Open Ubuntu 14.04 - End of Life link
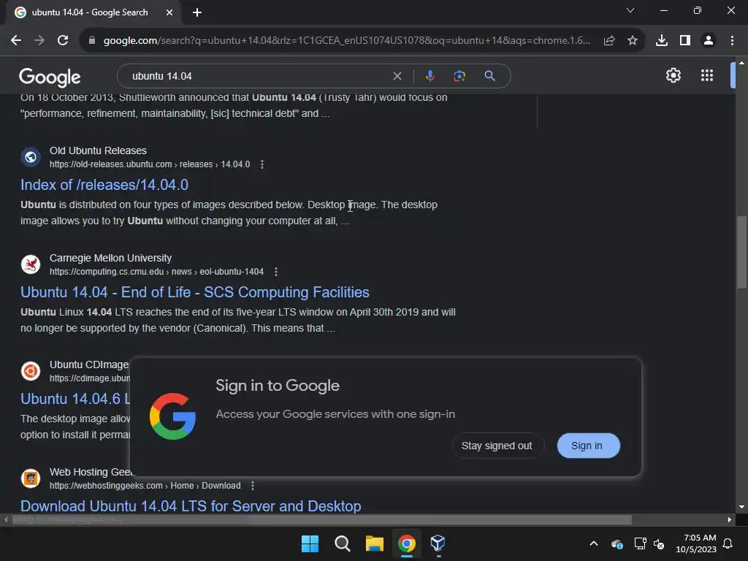 194,292
